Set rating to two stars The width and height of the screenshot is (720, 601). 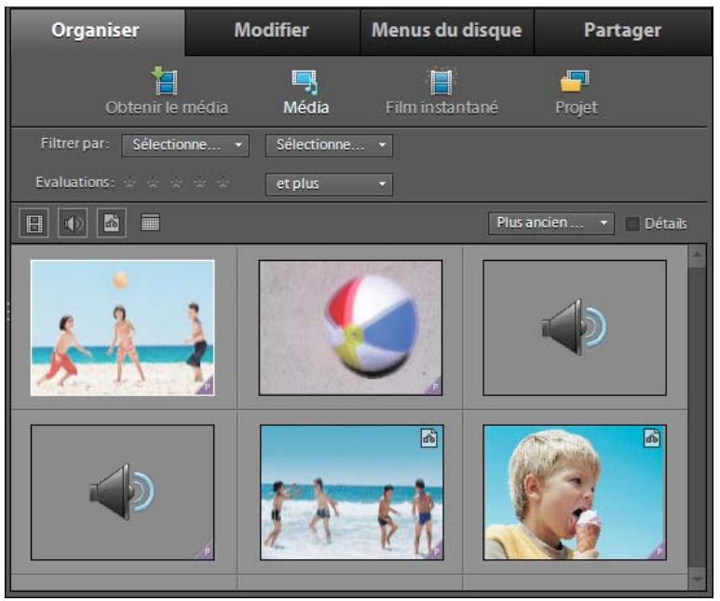(x=153, y=184)
